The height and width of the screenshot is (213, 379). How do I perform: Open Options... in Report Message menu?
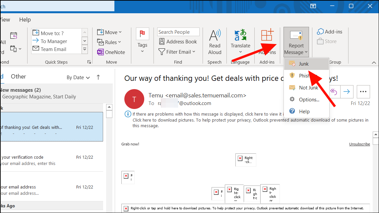[x=306, y=99]
